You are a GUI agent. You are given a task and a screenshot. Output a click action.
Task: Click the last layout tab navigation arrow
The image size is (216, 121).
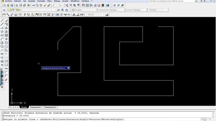click(18, 107)
